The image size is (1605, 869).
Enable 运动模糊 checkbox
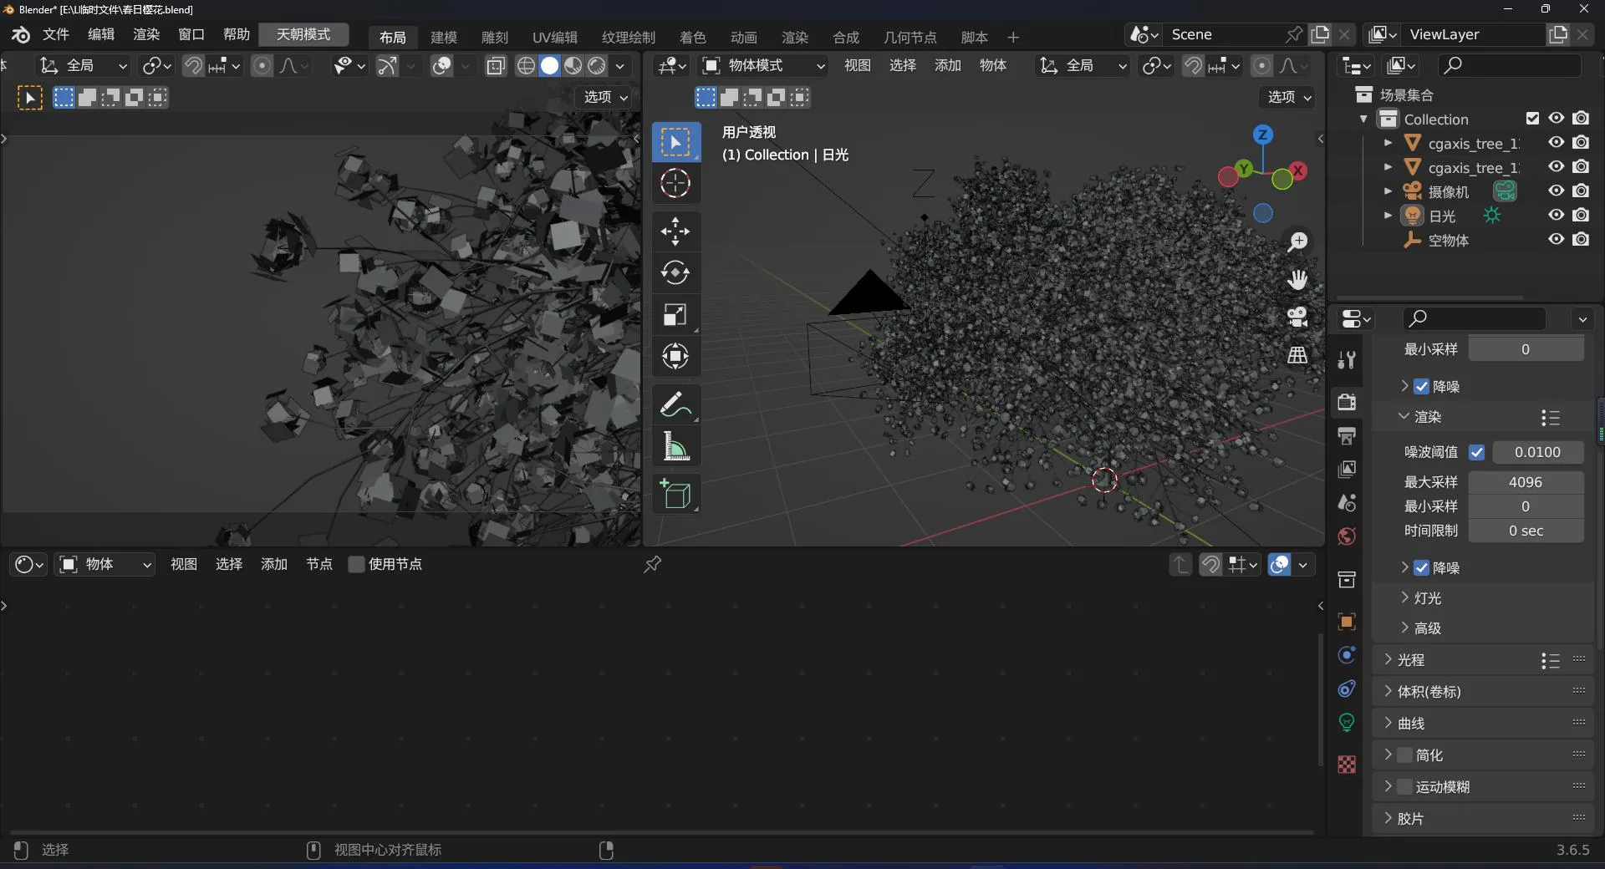(x=1404, y=787)
